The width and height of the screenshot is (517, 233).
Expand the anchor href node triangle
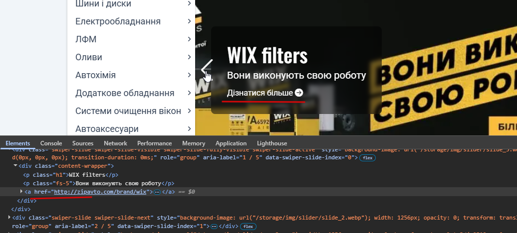coord(21,191)
